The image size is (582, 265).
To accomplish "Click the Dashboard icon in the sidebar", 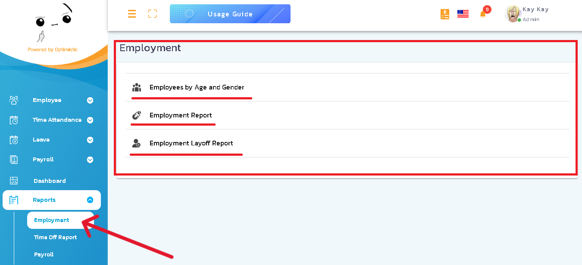I will point(13,180).
